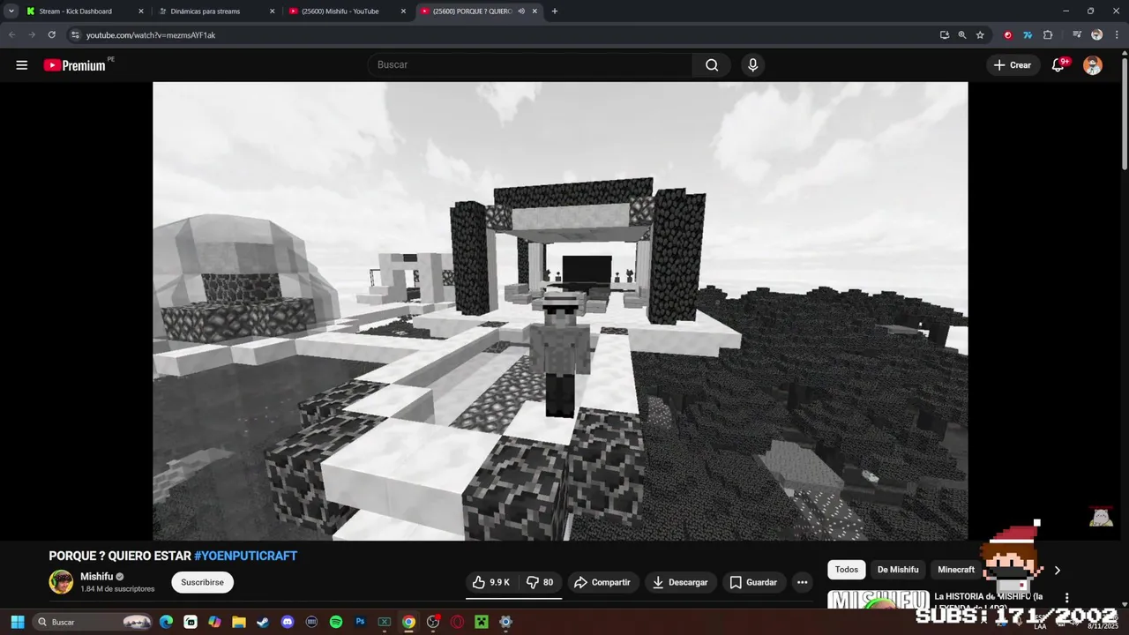The width and height of the screenshot is (1129, 635).
Task: Open File Explorer from the taskbar
Action: 239,622
